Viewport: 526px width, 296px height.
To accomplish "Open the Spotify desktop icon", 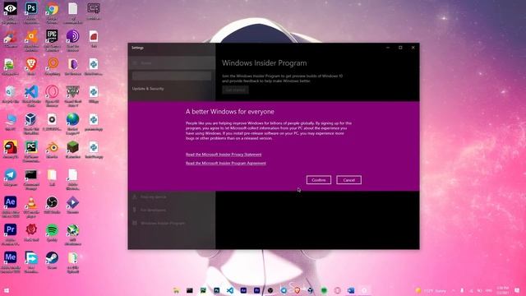I will [52, 233].
